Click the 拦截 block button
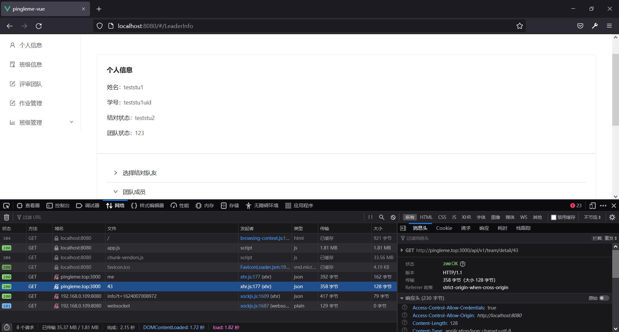Image resolution: width=619 pixels, height=332 pixels. (597, 238)
